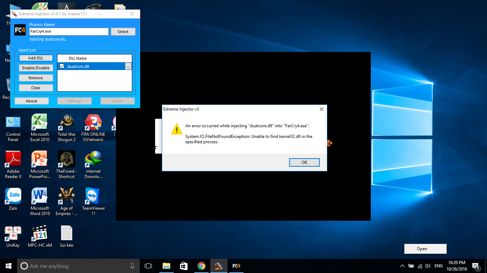Select the TeamViewer 11 desktop icon
This screenshot has height=273, width=487.
coord(93,202)
